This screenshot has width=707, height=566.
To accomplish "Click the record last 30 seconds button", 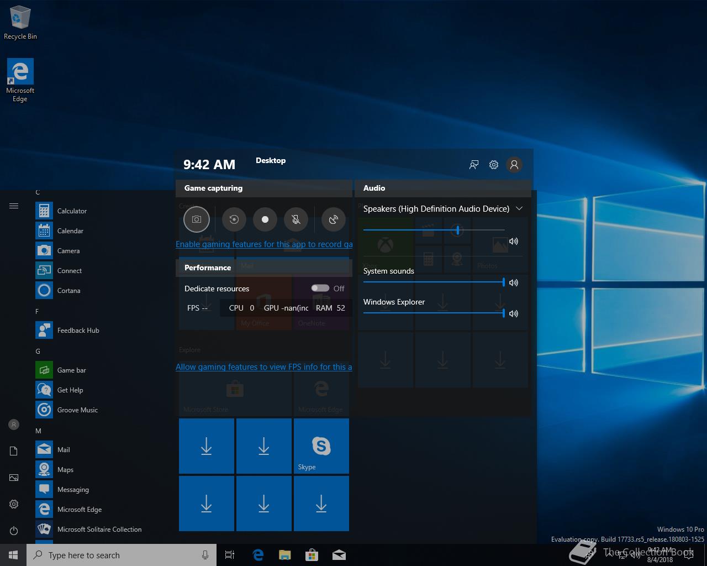I will pyautogui.click(x=234, y=219).
